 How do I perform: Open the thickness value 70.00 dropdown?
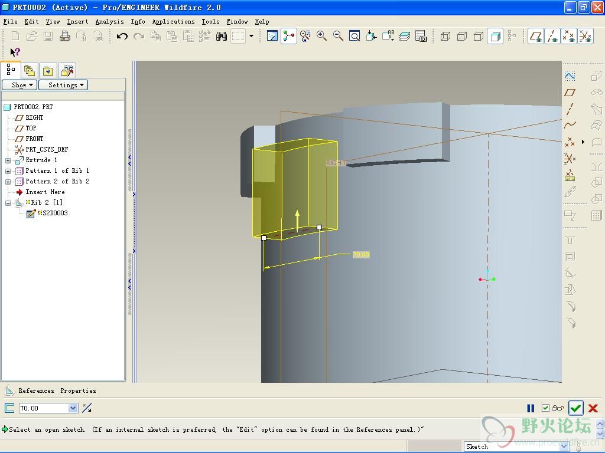click(x=73, y=408)
